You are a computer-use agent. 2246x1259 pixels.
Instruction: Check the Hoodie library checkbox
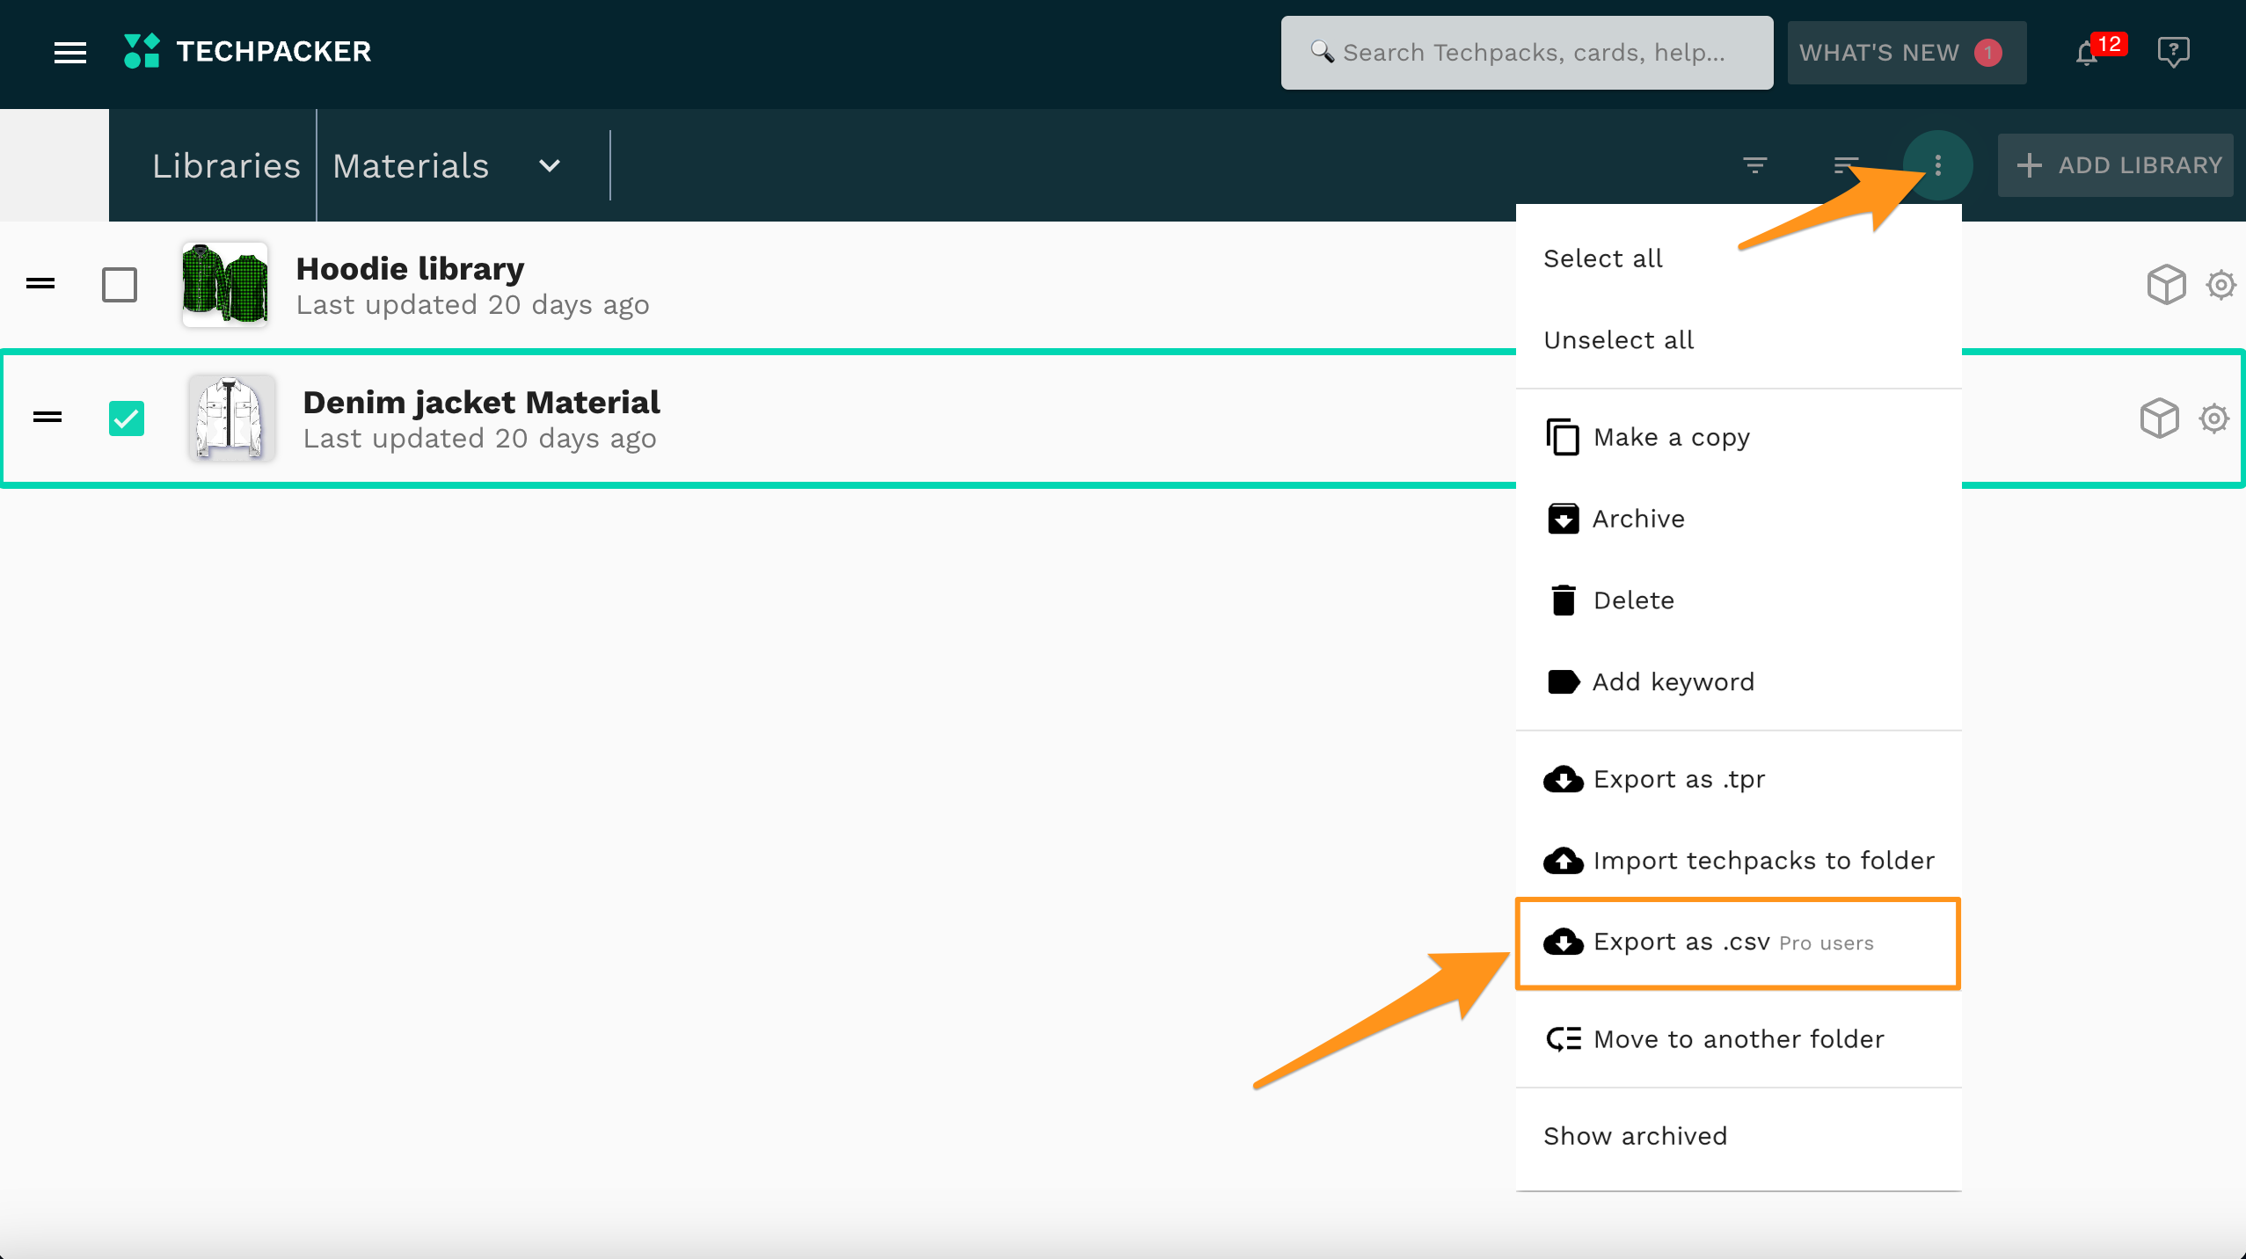coord(120,285)
